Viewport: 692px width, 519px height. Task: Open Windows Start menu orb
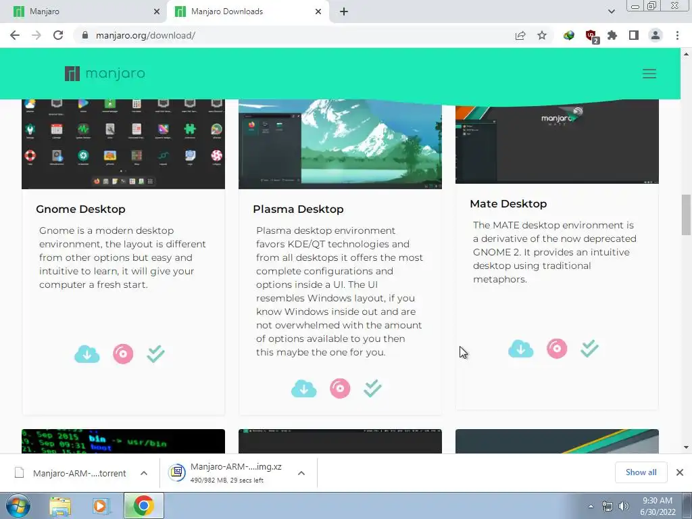(18, 506)
